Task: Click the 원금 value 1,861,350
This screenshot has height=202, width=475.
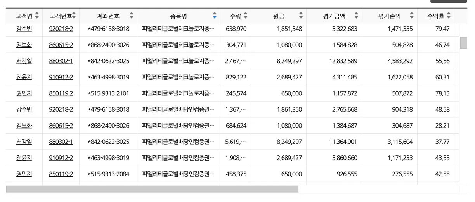Action: pyautogui.click(x=290, y=110)
